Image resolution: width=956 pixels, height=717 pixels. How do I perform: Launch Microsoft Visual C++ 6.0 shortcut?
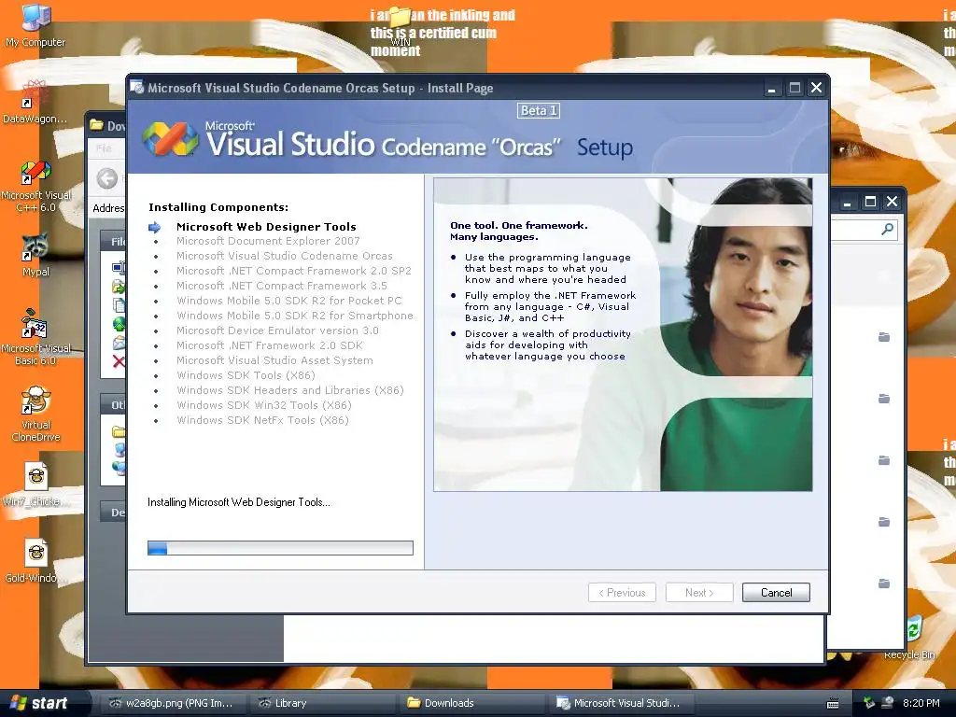(35, 187)
